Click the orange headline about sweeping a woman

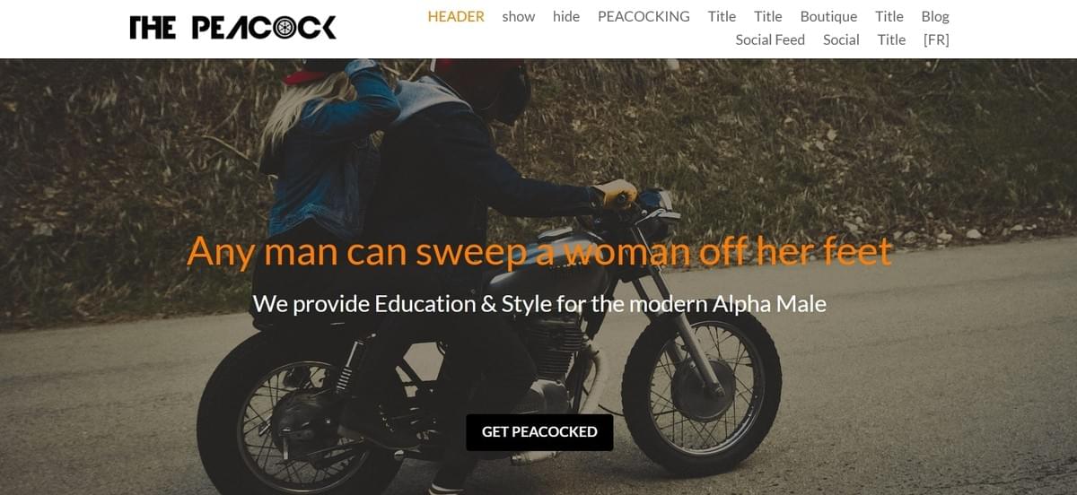(x=539, y=250)
